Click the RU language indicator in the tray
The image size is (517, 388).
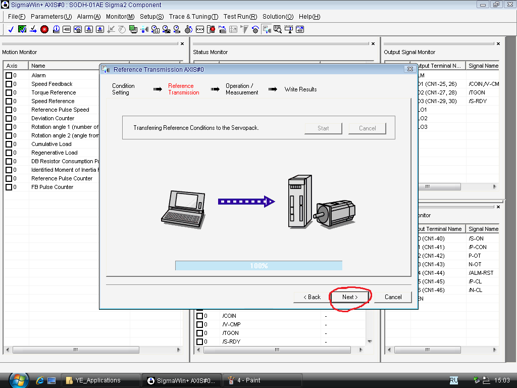454,380
